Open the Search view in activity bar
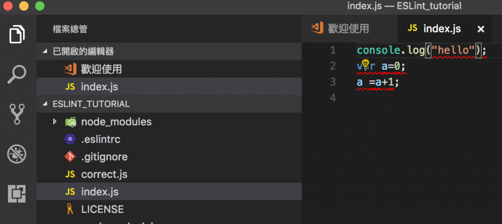This screenshot has width=502, height=224. pyautogui.click(x=17, y=74)
